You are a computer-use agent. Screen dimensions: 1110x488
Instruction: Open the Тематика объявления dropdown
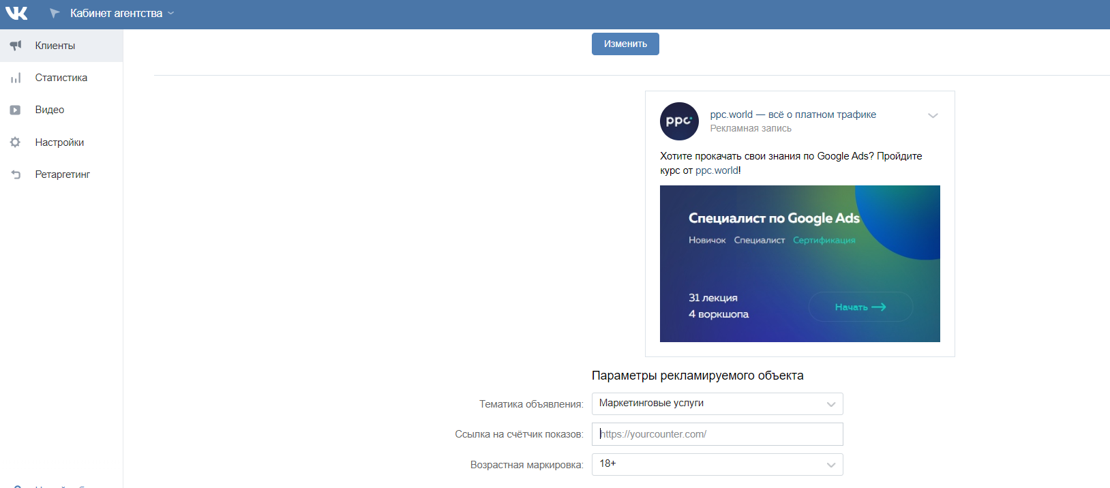click(x=717, y=403)
